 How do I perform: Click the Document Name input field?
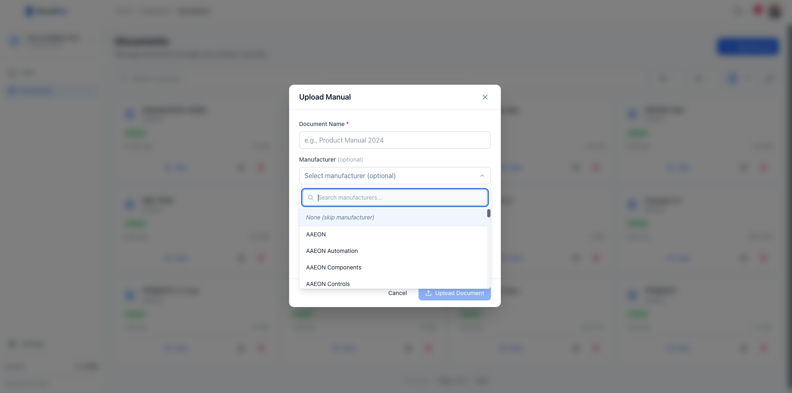pyautogui.click(x=395, y=140)
